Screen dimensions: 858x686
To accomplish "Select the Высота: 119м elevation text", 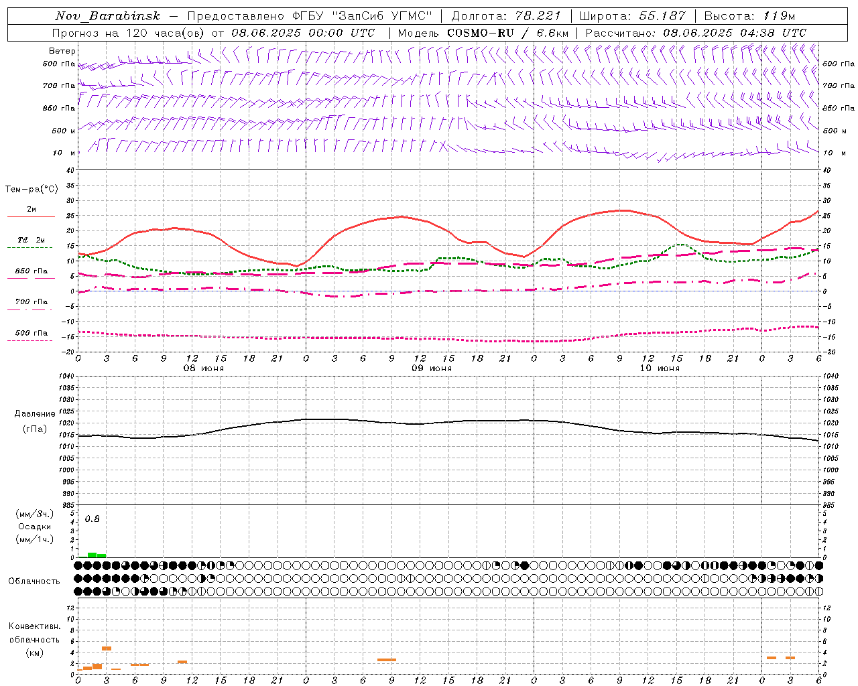I will pos(750,16).
